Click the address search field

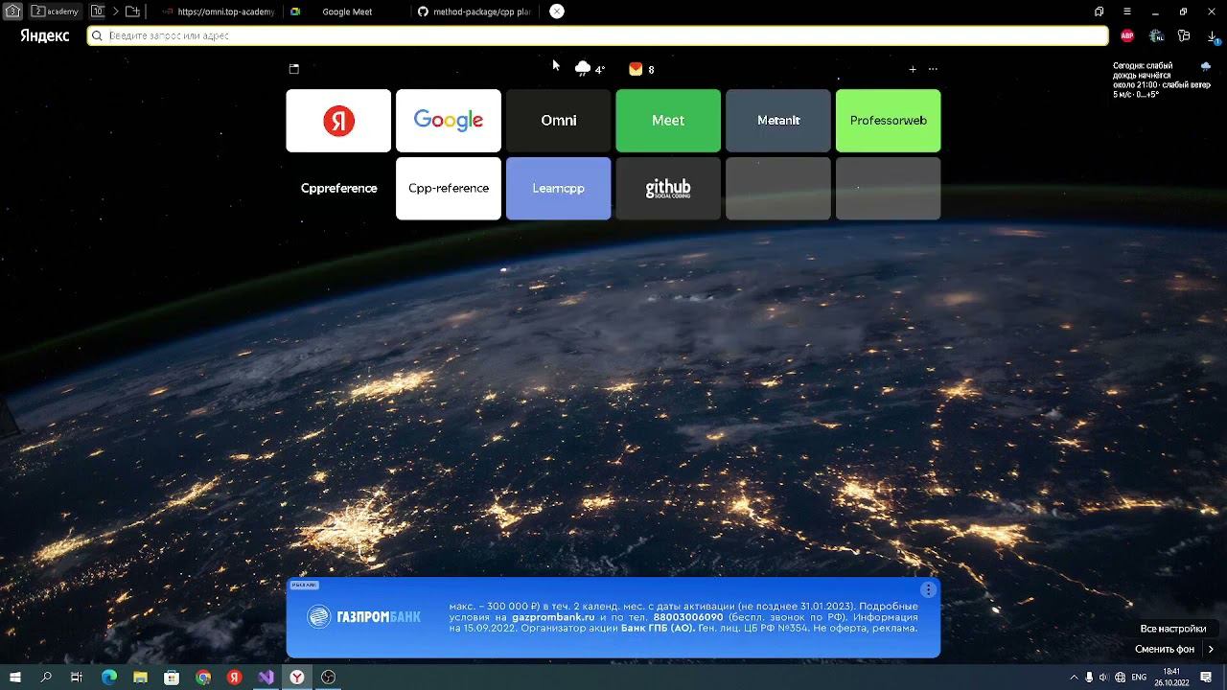coord(597,35)
